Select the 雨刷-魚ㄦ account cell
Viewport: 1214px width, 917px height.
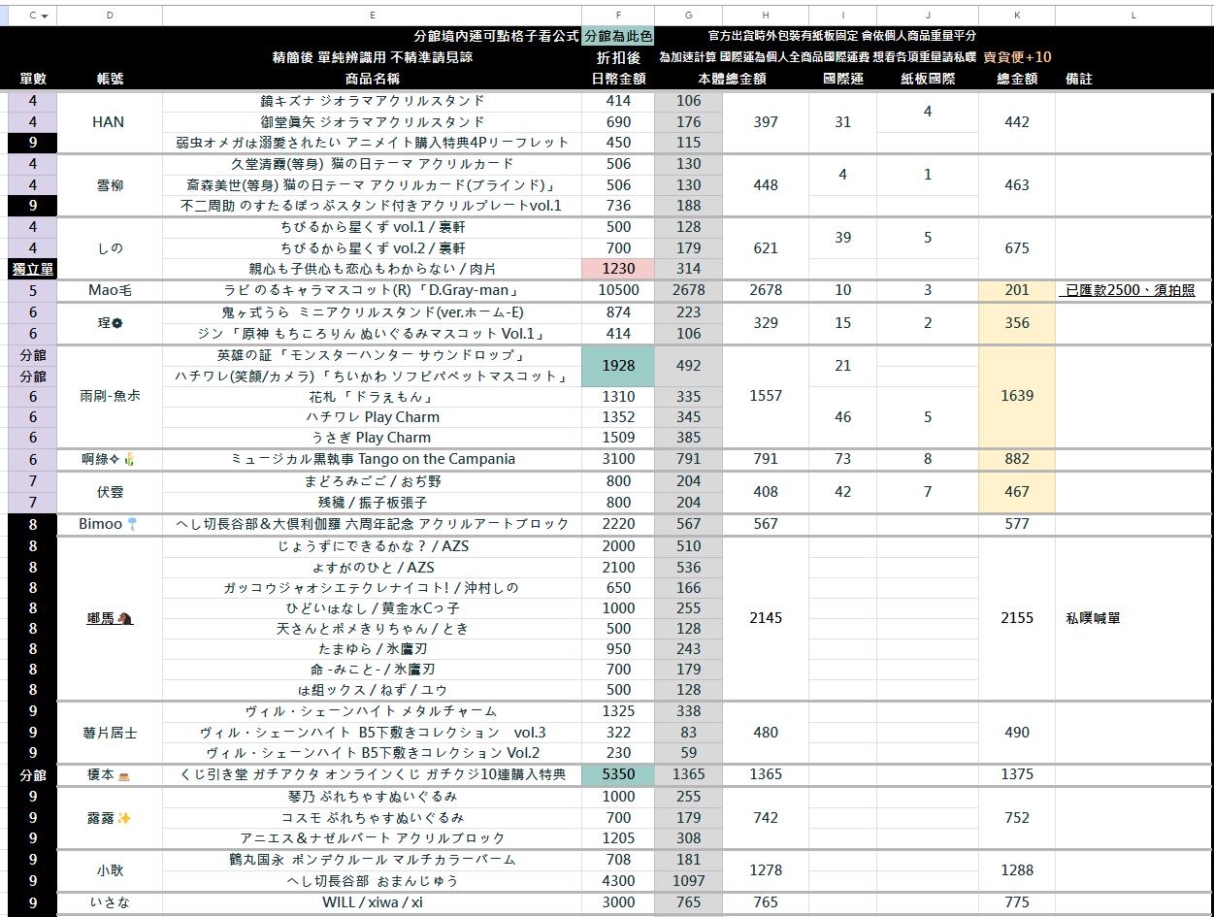pyautogui.click(x=110, y=396)
